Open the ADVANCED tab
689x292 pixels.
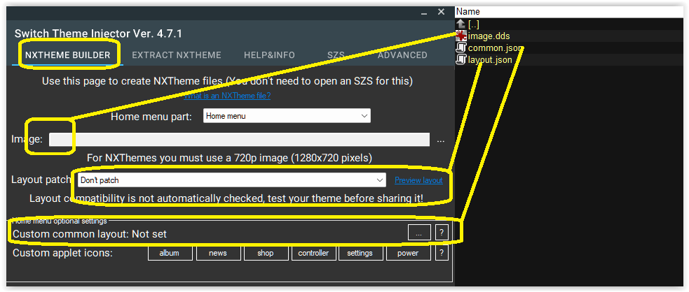pyautogui.click(x=402, y=55)
